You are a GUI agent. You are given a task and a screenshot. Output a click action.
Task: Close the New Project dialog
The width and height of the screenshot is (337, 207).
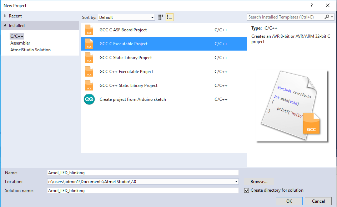(328, 6)
